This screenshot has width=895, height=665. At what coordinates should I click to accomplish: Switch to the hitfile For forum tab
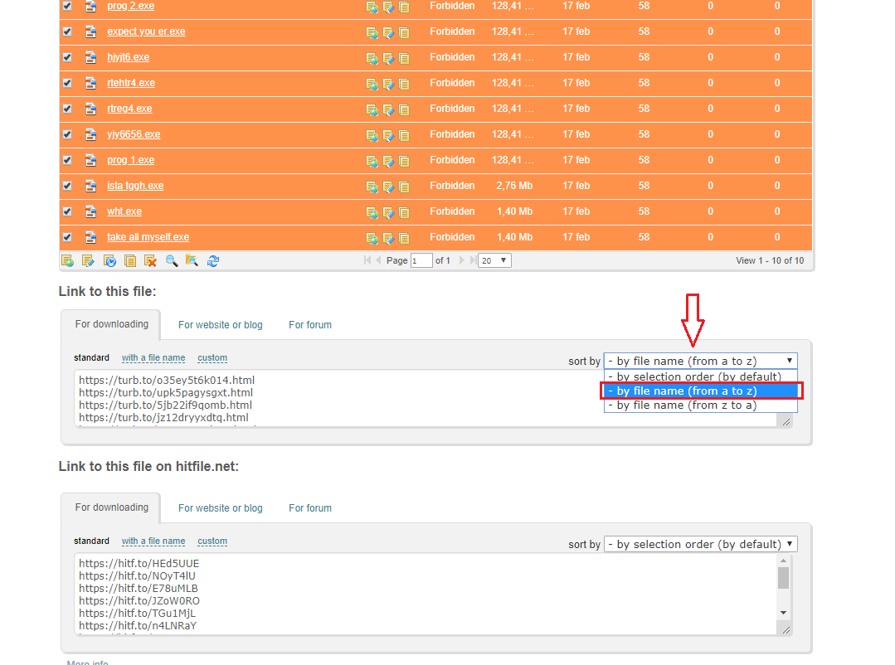[310, 508]
